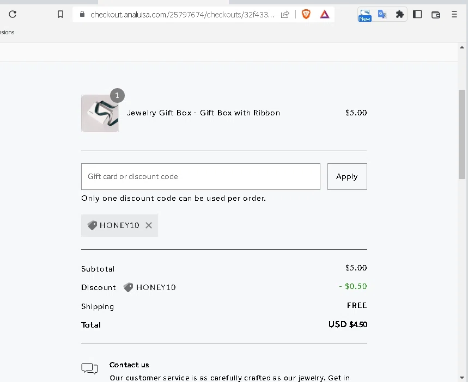The width and height of the screenshot is (468, 382).
Task: Click the scroll up arrow
Action: 463,47
